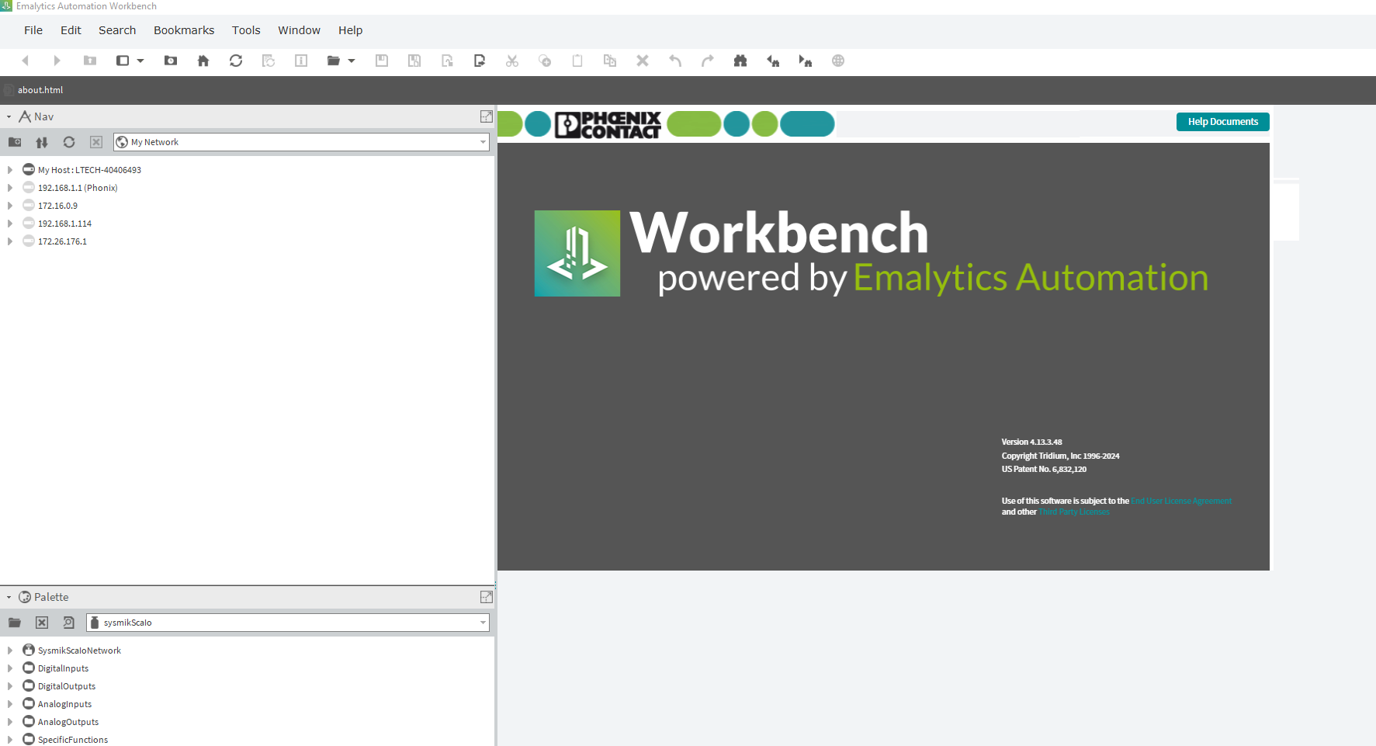The width and height of the screenshot is (1376, 746).
Task: Select the about.html tab
Action: tap(40, 90)
